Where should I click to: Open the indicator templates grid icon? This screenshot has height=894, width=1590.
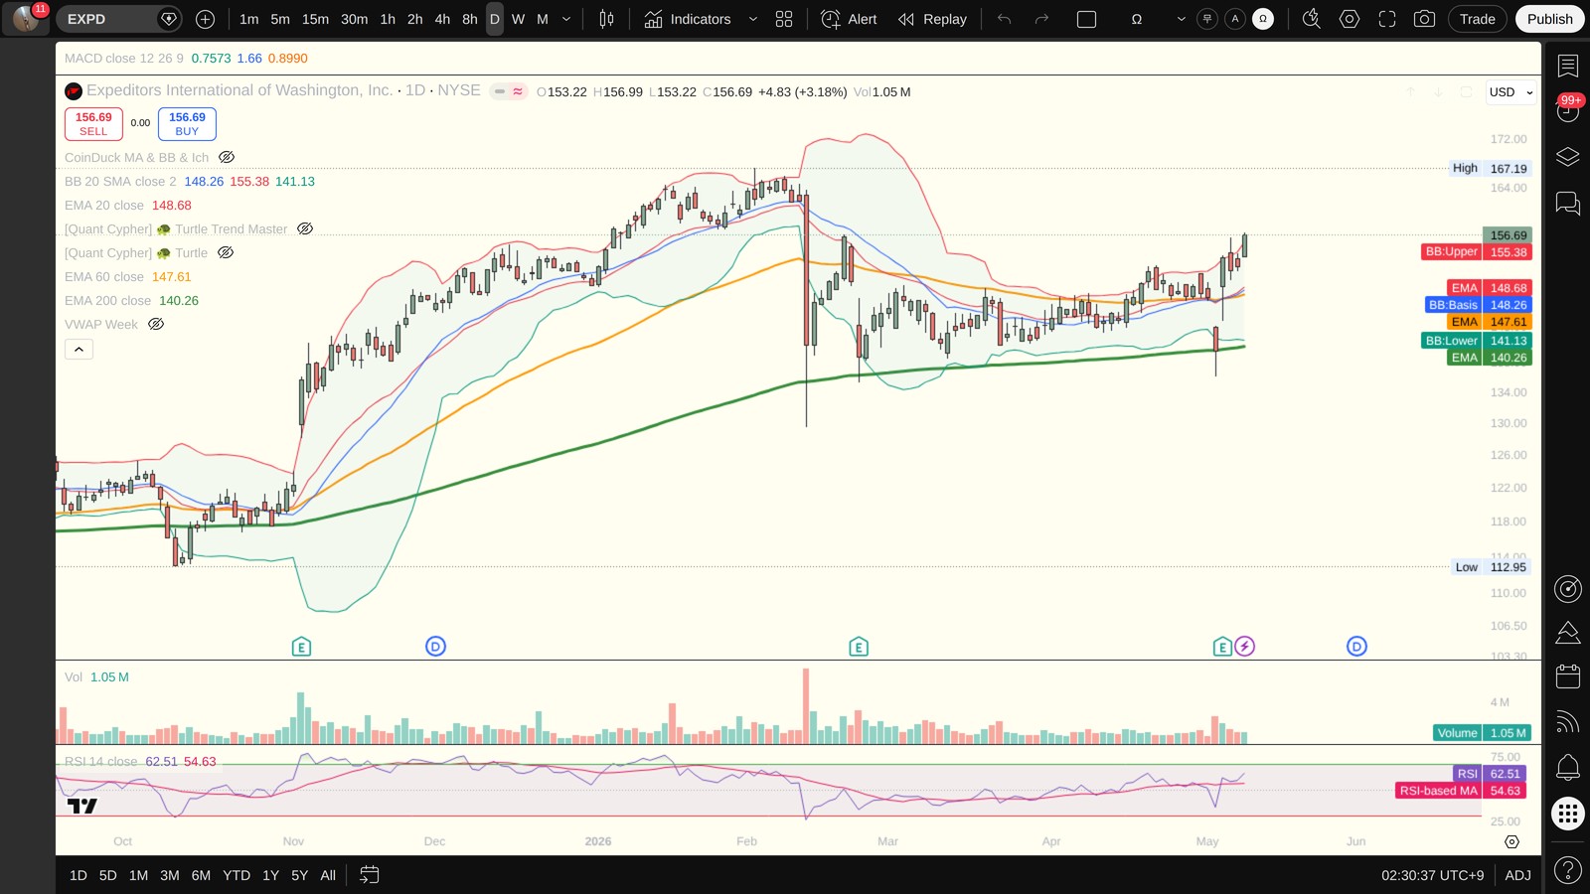pyautogui.click(x=784, y=19)
